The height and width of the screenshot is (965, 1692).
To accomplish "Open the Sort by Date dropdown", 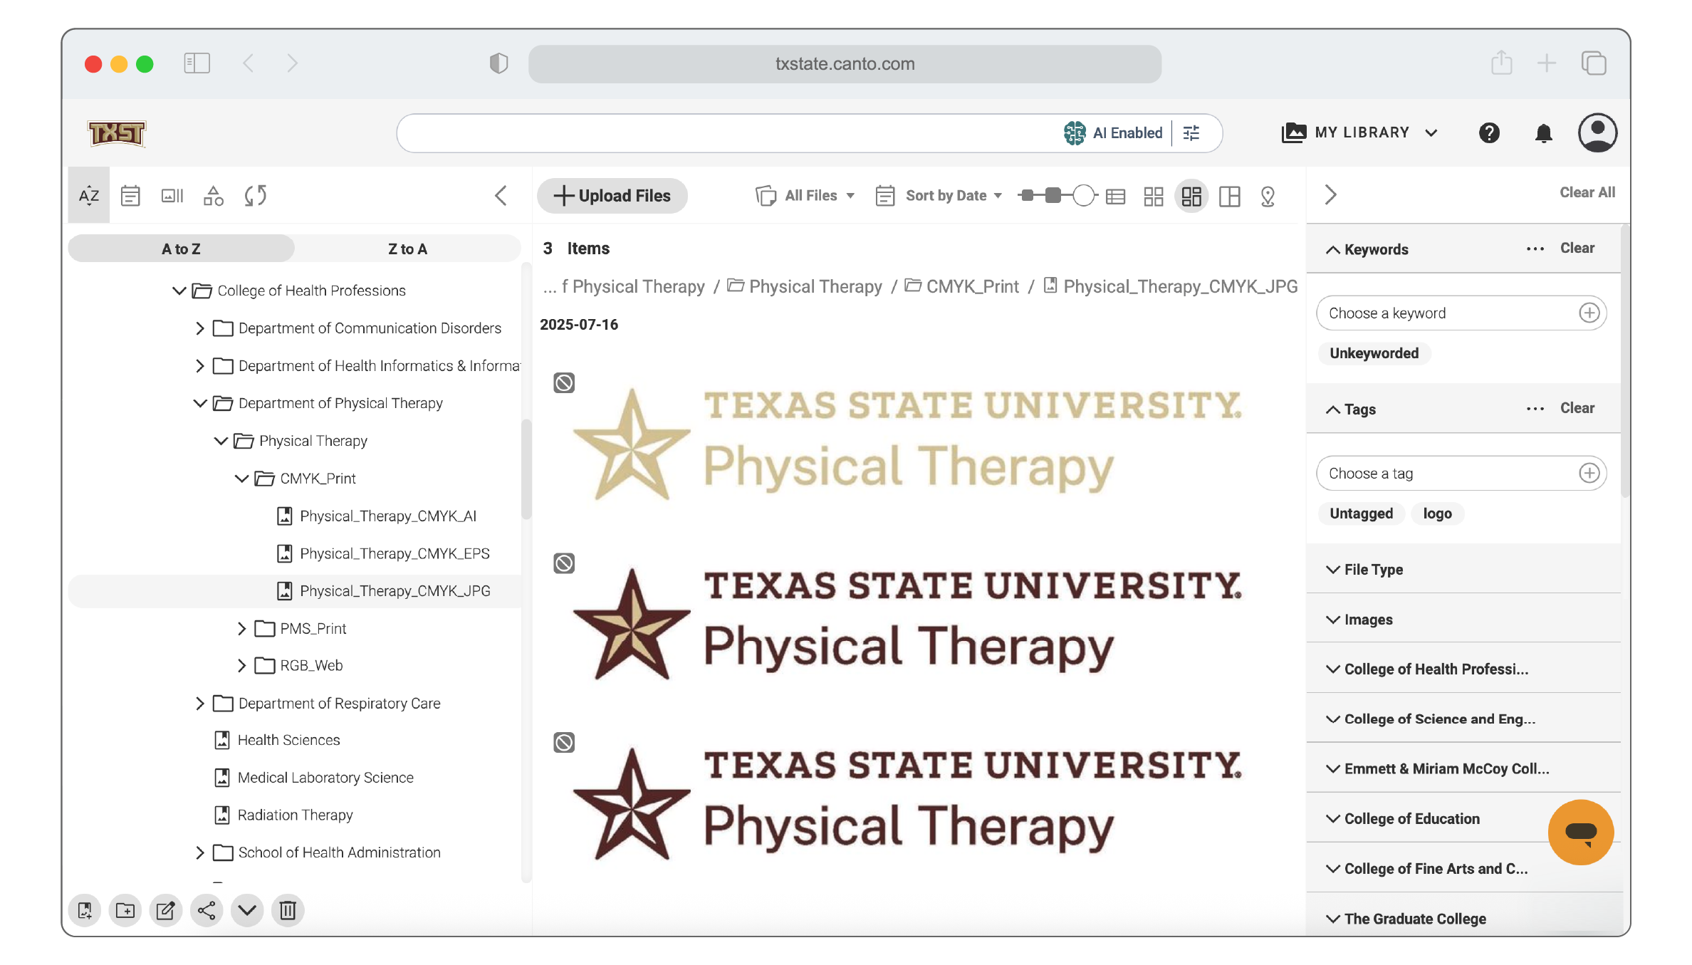I will click(939, 195).
